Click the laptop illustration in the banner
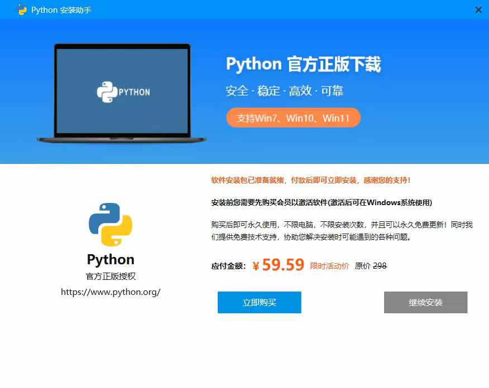 coord(122,94)
